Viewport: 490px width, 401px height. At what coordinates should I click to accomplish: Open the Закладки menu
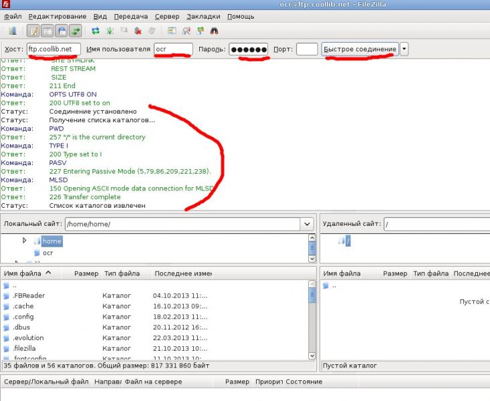203,16
